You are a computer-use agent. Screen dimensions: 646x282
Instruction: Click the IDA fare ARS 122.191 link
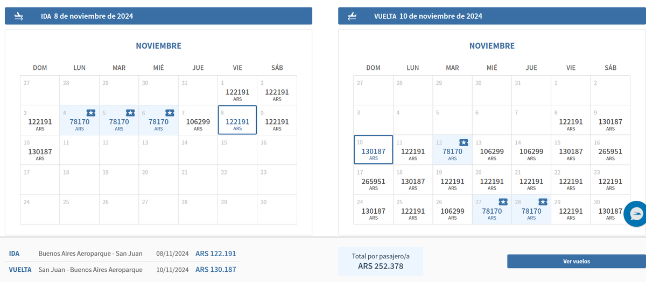pos(215,254)
